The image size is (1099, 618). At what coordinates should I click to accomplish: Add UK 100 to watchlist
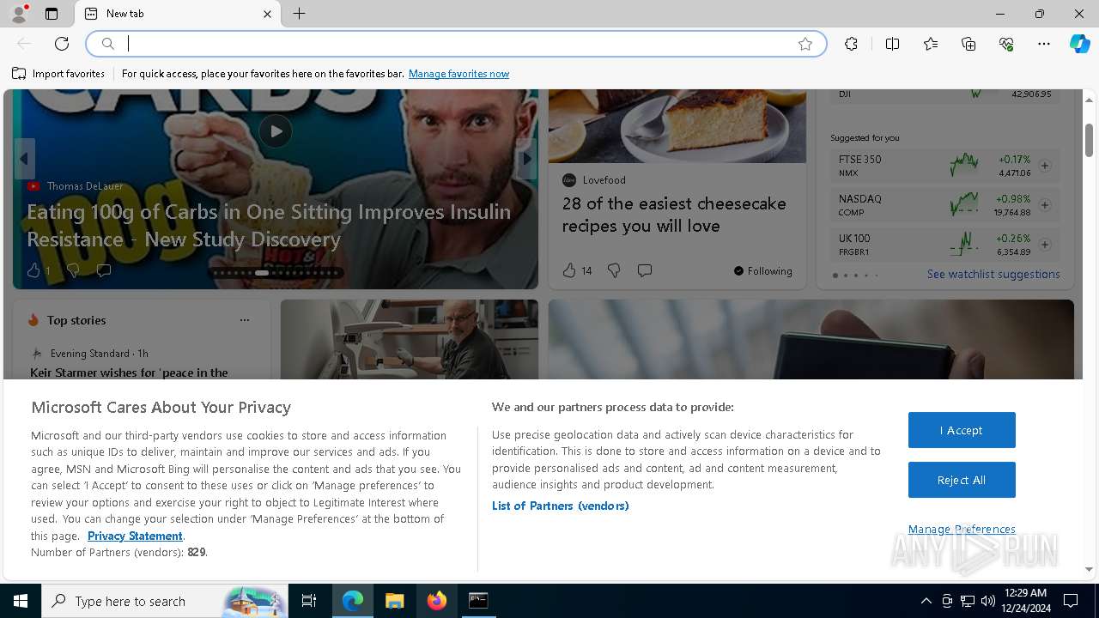1045,245
